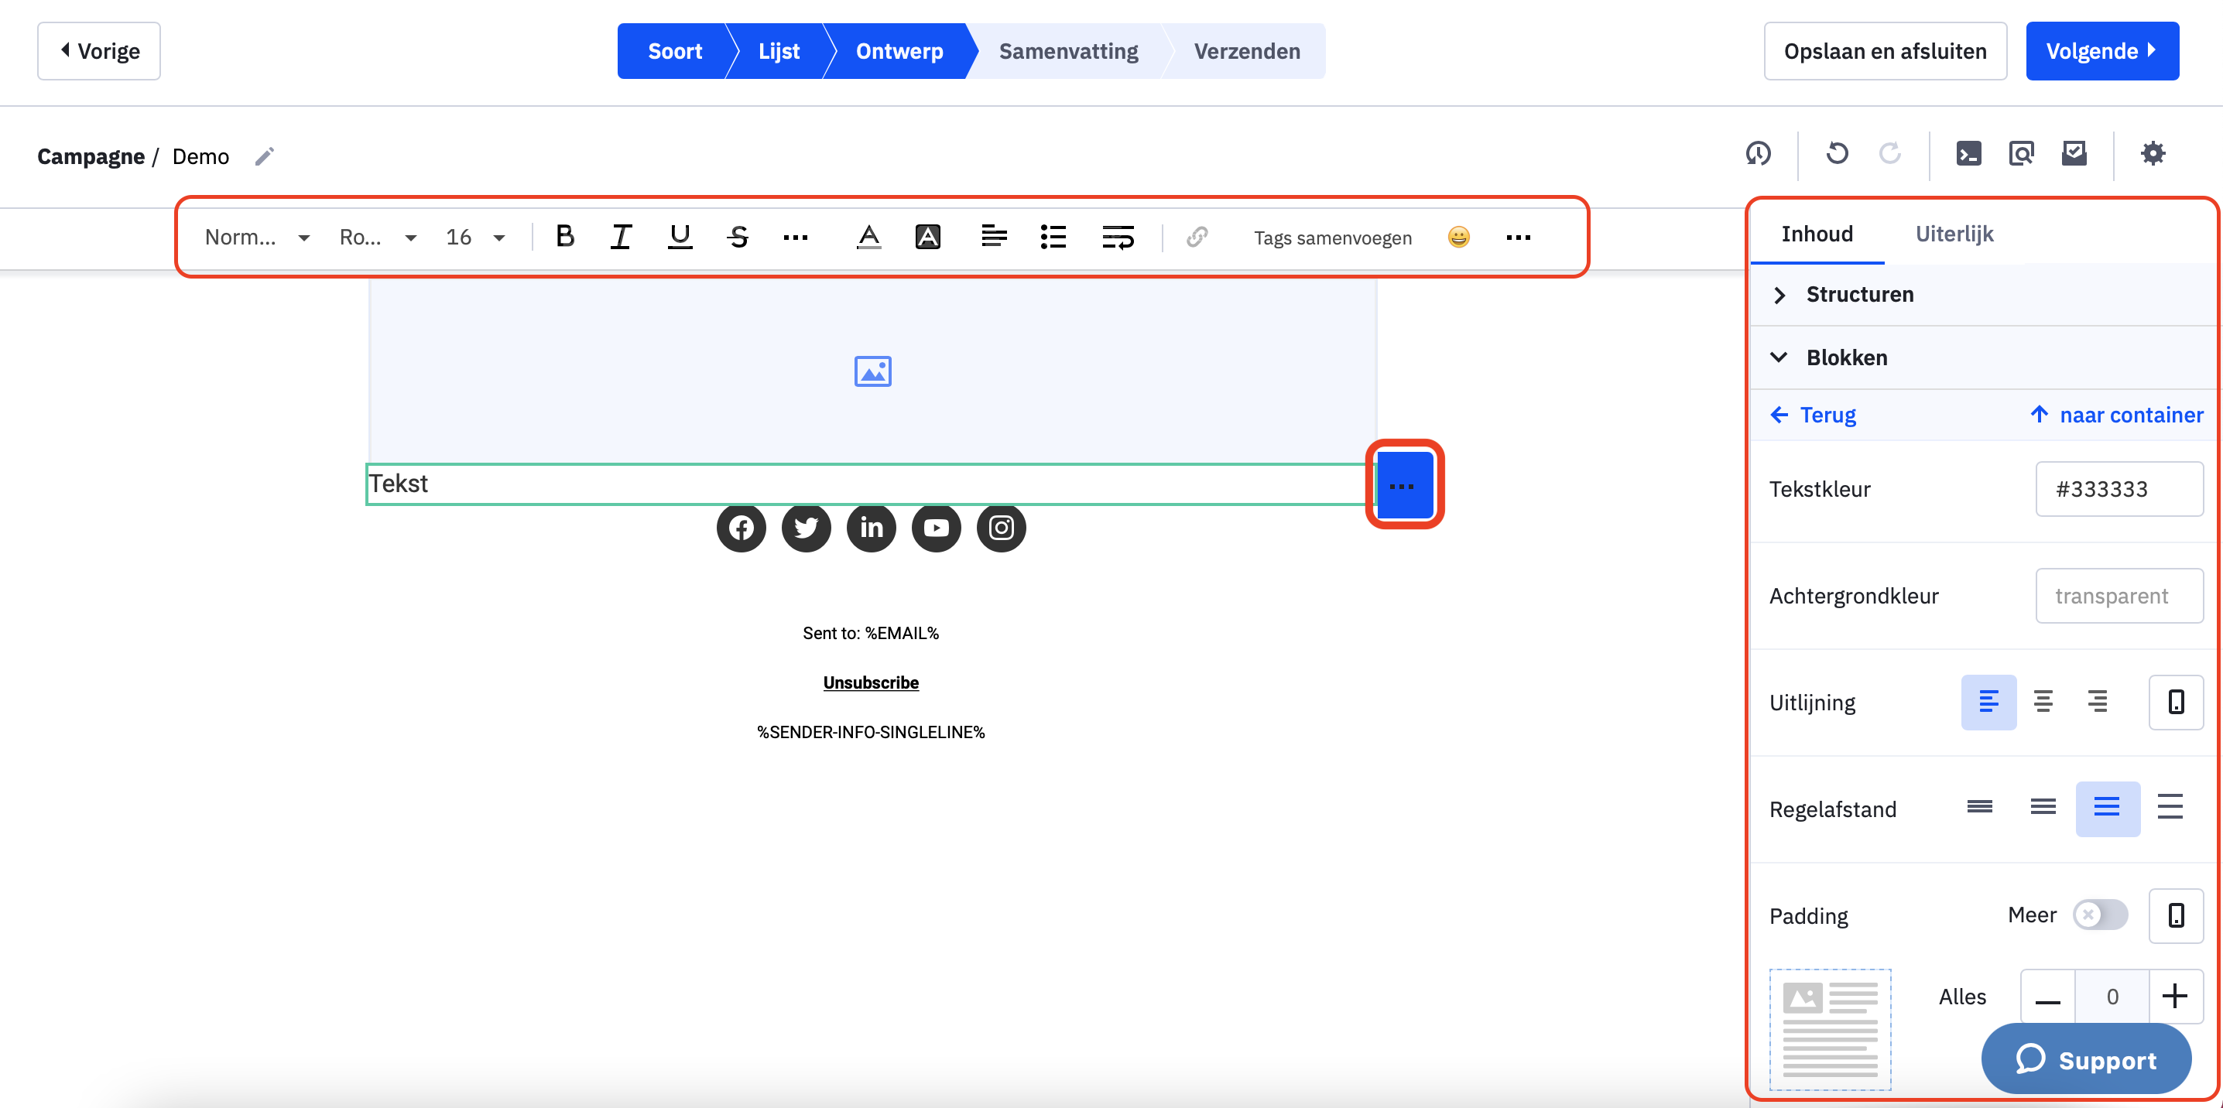Click the naar container link
This screenshot has height=1108, width=2223.
click(x=2116, y=415)
